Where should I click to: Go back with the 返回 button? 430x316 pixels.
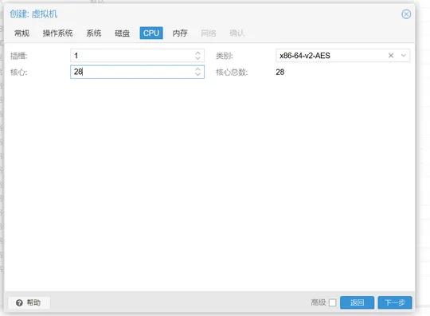click(x=357, y=302)
